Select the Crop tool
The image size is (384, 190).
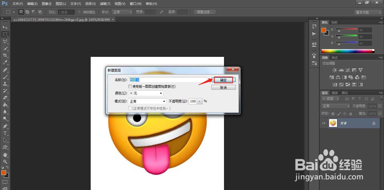click(5, 55)
